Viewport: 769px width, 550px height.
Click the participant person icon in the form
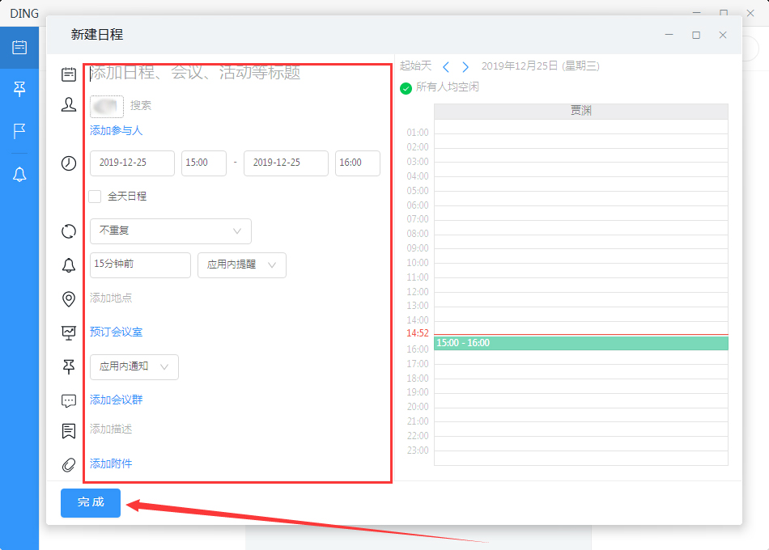click(x=69, y=104)
